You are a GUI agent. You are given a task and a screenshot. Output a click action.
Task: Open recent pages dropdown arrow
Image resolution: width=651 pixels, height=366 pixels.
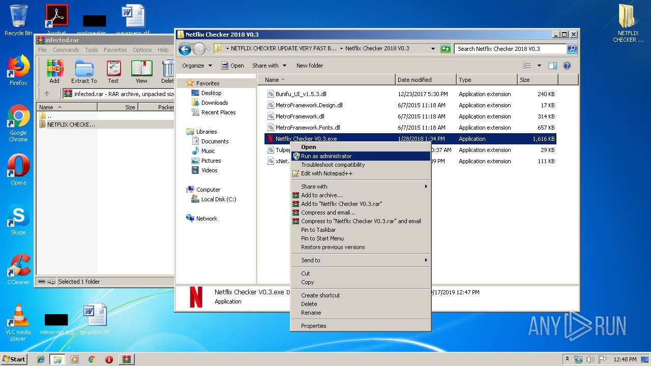tap(209, 49)
